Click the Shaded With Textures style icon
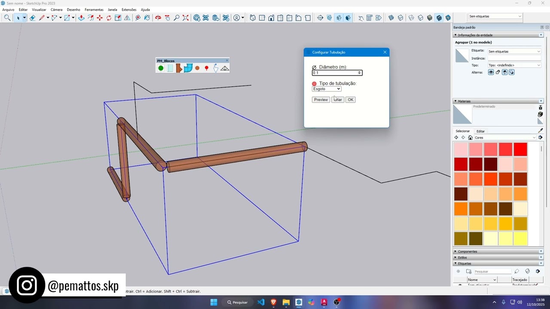550x309 pixels. (439, 18)
